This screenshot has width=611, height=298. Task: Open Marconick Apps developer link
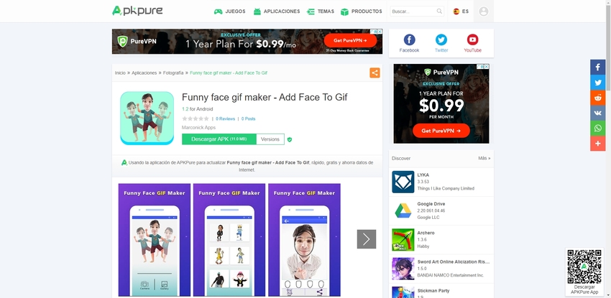coord(198,128)
